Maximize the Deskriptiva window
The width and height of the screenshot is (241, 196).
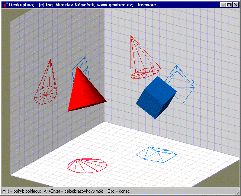coord(229,5)
